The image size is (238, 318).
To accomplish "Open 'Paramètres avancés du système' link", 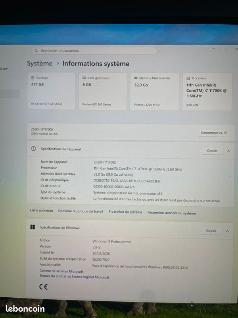I will click(x=171, y=213).
